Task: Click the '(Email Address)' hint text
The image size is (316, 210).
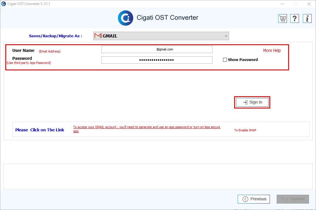Action: pyautogui.click(x=50, y=51)
